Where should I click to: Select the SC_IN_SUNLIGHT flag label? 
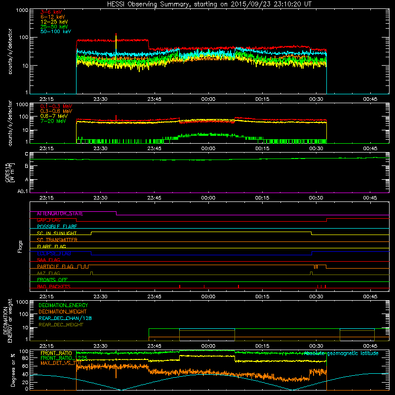57,233
